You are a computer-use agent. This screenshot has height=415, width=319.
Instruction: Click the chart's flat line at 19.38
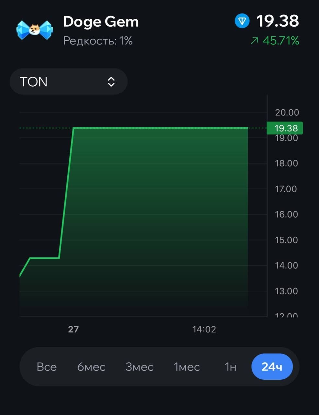161,128
